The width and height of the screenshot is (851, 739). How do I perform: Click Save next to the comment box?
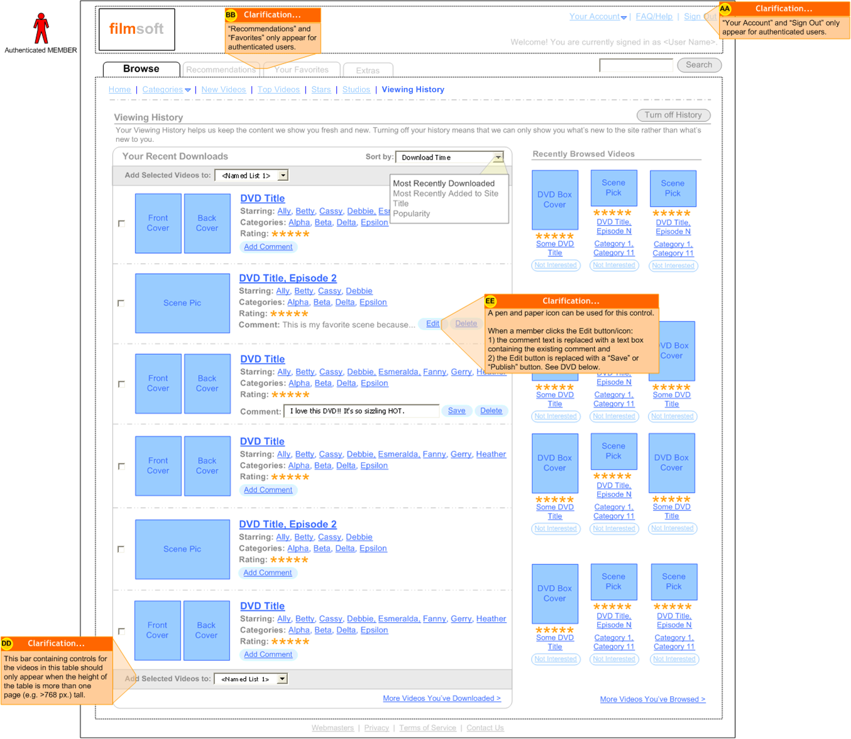pos(456,411)
